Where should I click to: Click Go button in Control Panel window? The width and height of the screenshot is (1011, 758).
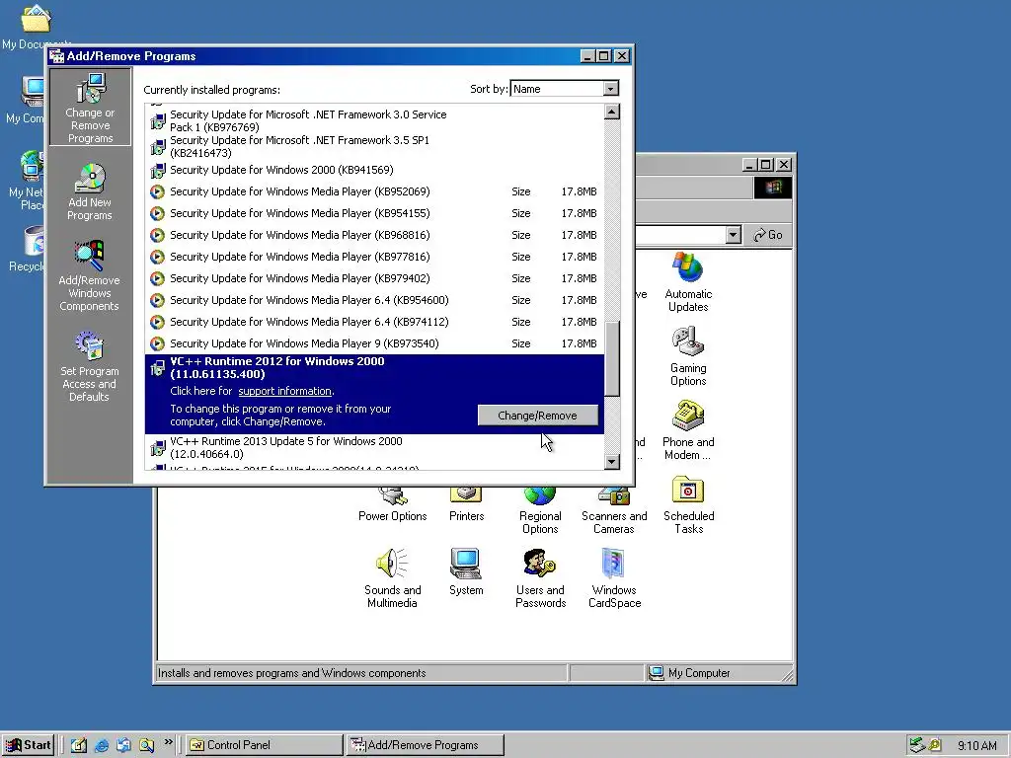pyautogui.click(x=768, y=235)
